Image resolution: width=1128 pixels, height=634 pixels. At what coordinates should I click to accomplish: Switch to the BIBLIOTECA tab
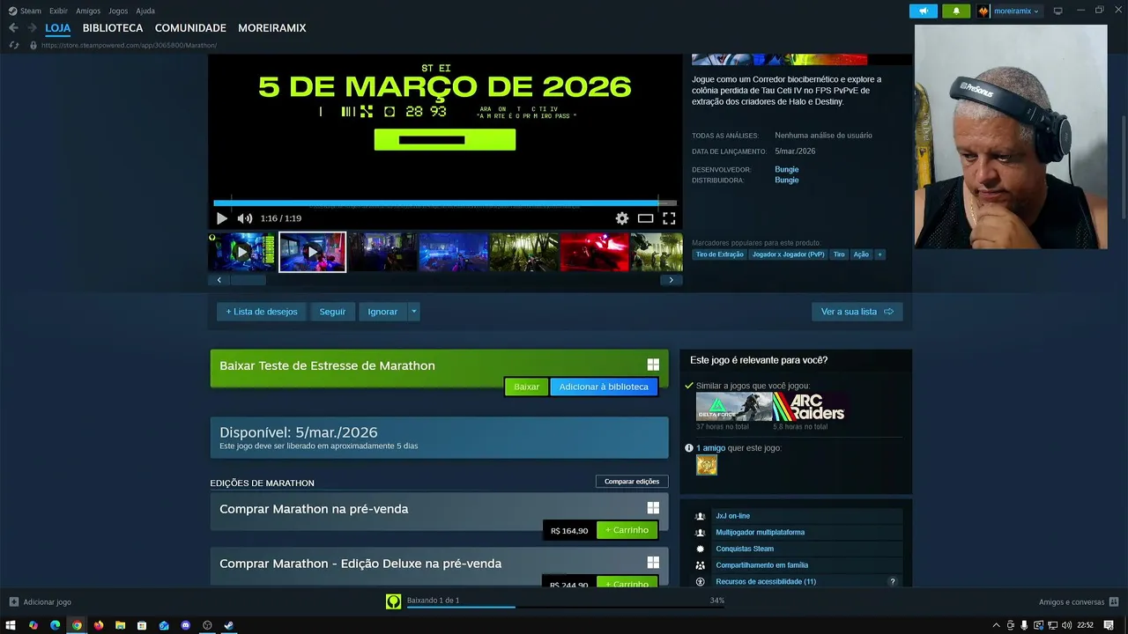113,28
